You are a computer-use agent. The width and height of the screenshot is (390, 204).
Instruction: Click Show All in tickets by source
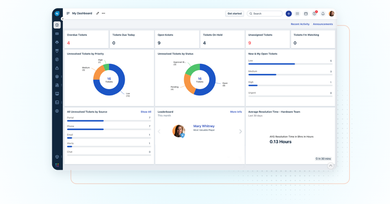coord(146,112)
